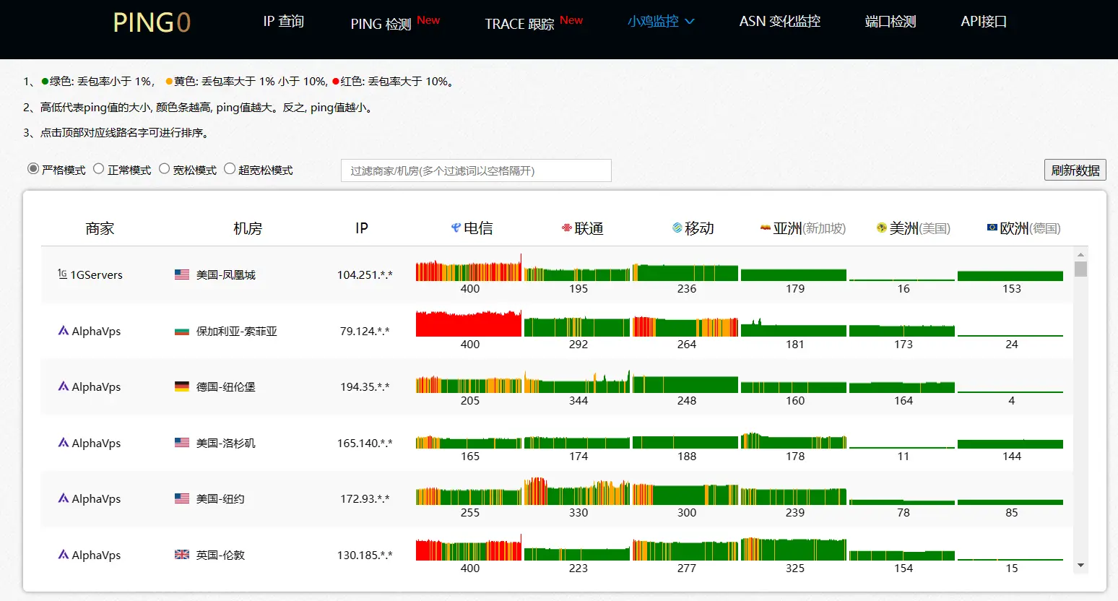
Task: Click the Singapore flag icon beside 亚洲
Action: 766,228
